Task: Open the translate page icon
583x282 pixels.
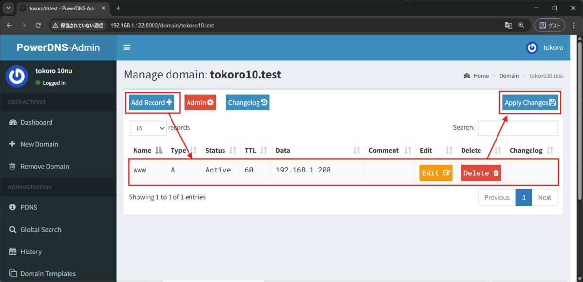Action: (508, 25)
